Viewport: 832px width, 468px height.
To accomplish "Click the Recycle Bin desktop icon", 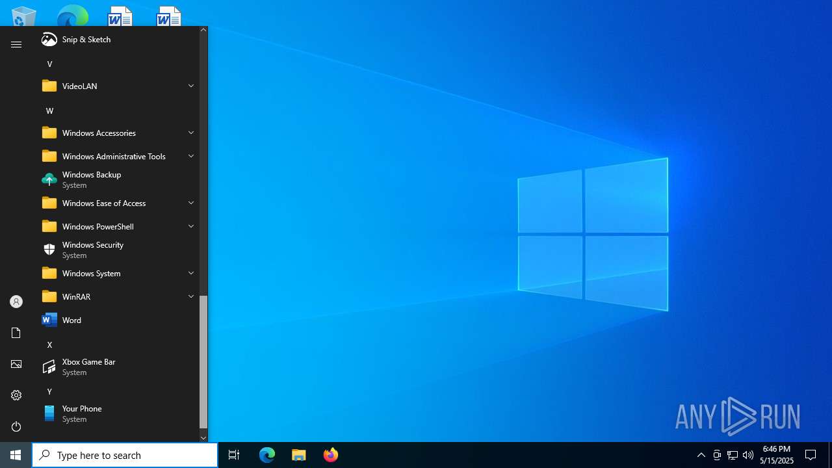I will tap(24, 16).
